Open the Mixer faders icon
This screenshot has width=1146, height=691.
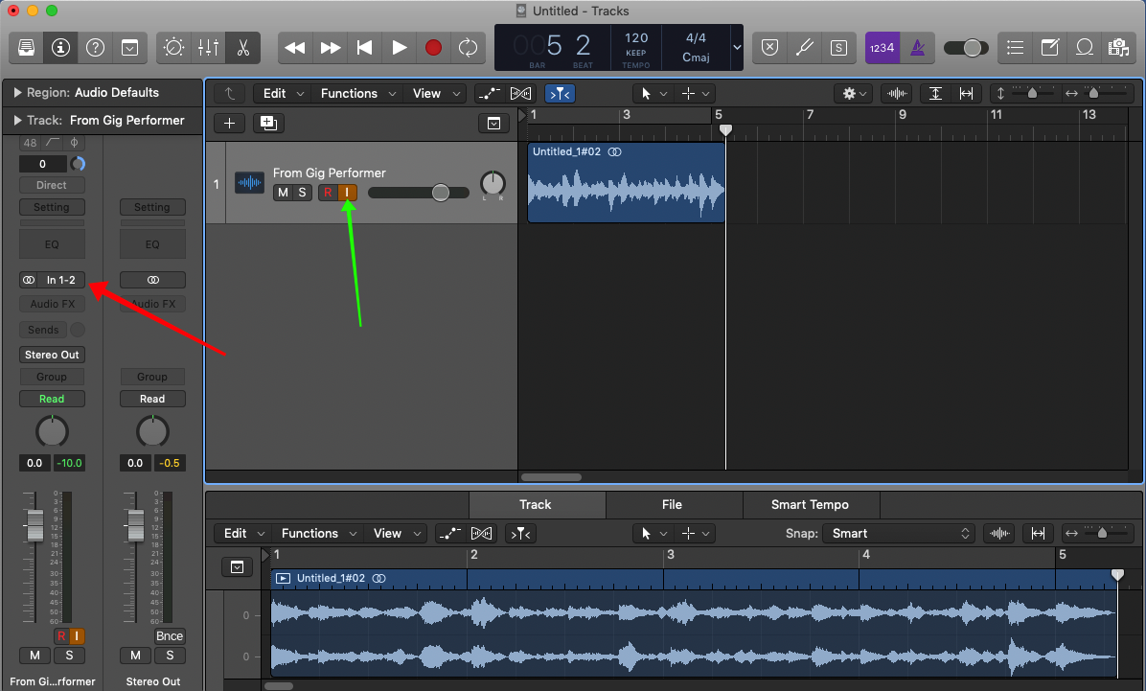(208, 48)
